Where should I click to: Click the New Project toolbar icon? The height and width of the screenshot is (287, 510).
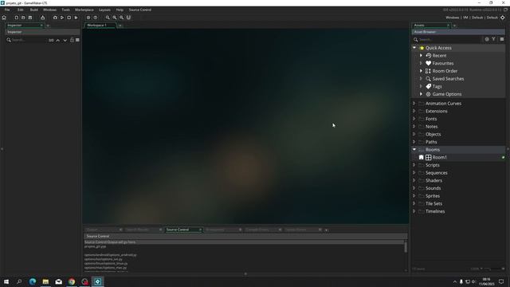pos(16,18)
